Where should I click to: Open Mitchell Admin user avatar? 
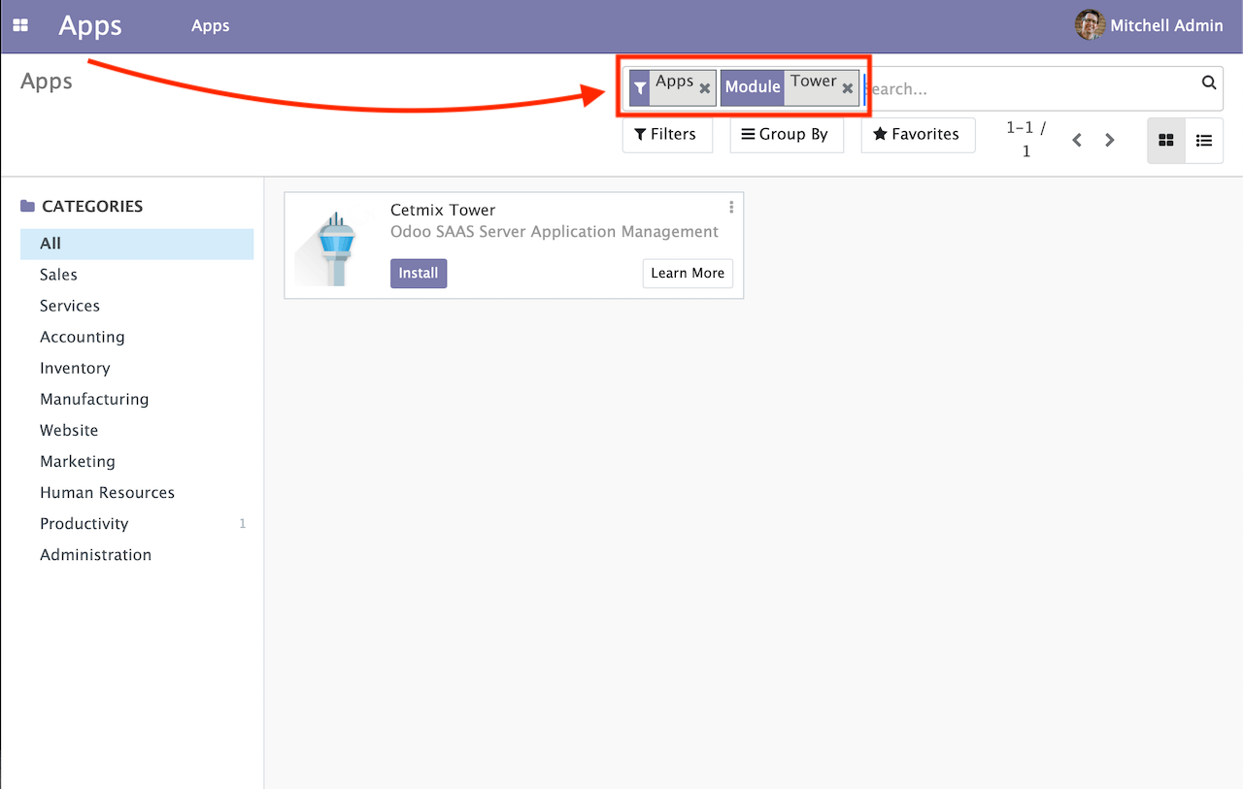point(1090,25)
